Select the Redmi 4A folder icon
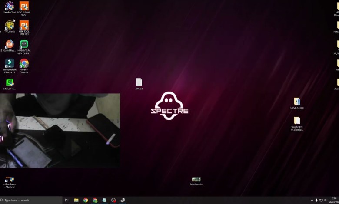Screen dimensions: 339x204 (297, 121)
